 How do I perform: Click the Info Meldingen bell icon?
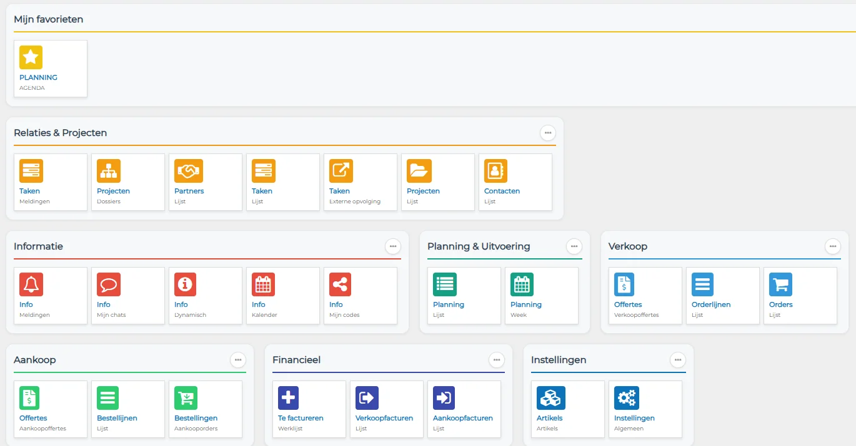31,284
